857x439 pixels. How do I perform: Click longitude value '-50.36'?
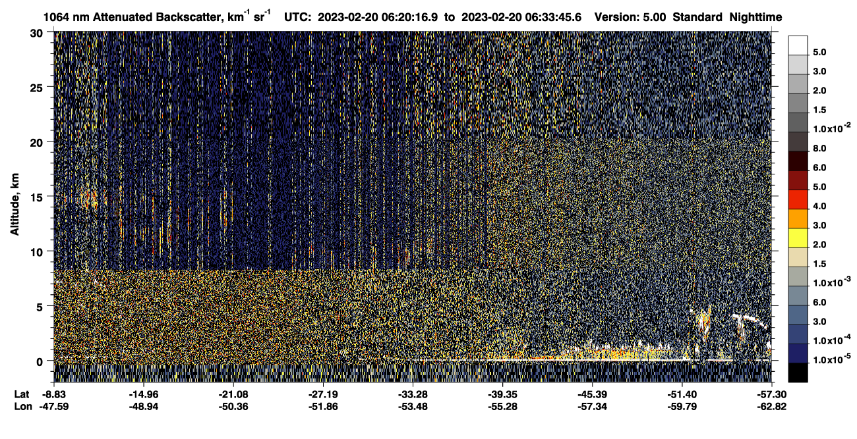(x=234, y=406)
